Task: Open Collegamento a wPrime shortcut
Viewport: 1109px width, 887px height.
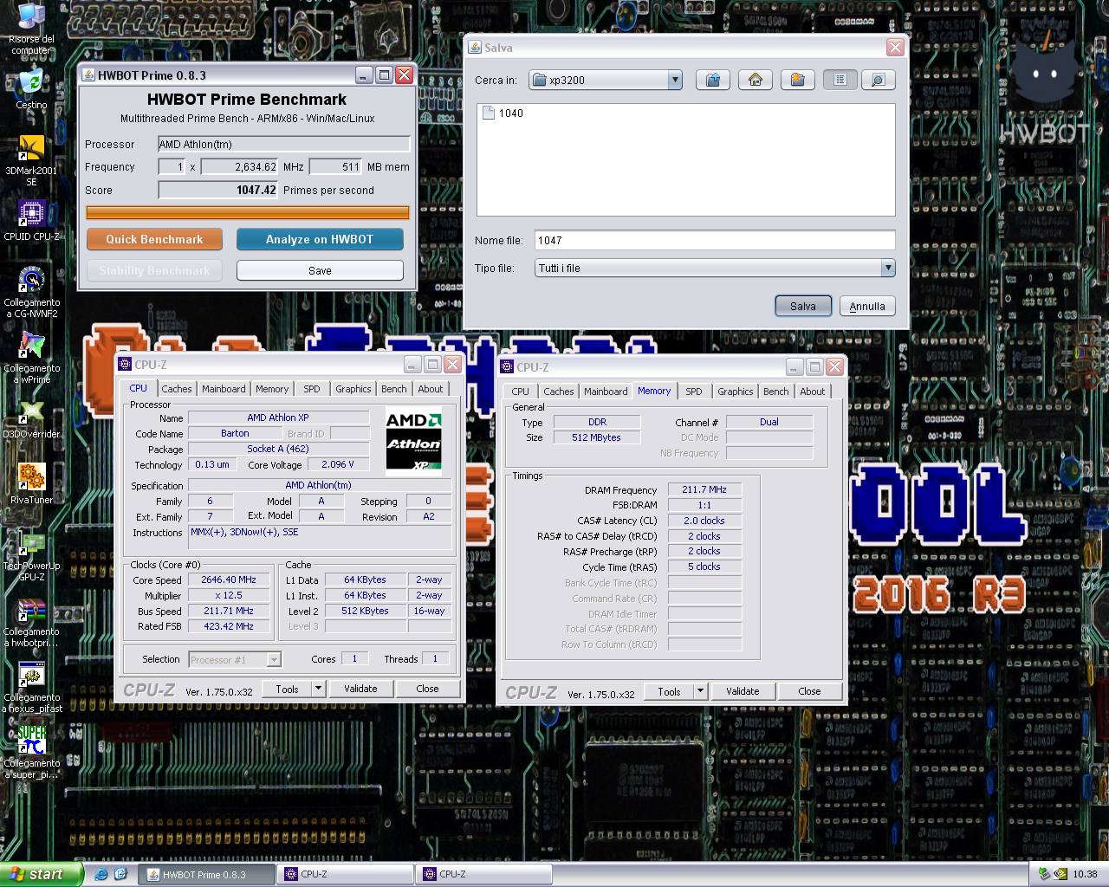Action: coord(31,356)
